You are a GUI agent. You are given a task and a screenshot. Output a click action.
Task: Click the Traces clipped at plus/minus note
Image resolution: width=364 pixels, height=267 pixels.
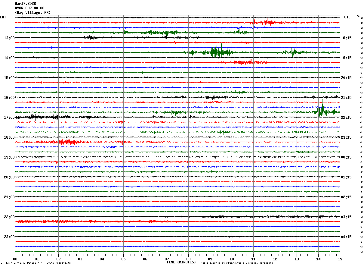coord(236,263)
